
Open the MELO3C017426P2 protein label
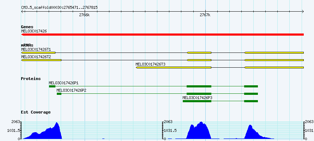coord(72,90)
